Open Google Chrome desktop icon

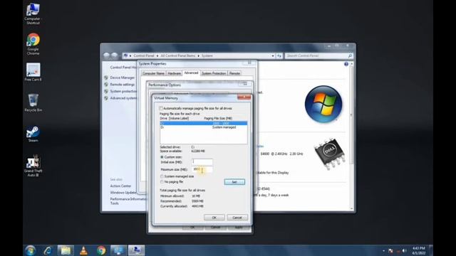click(x=33, y=44)
